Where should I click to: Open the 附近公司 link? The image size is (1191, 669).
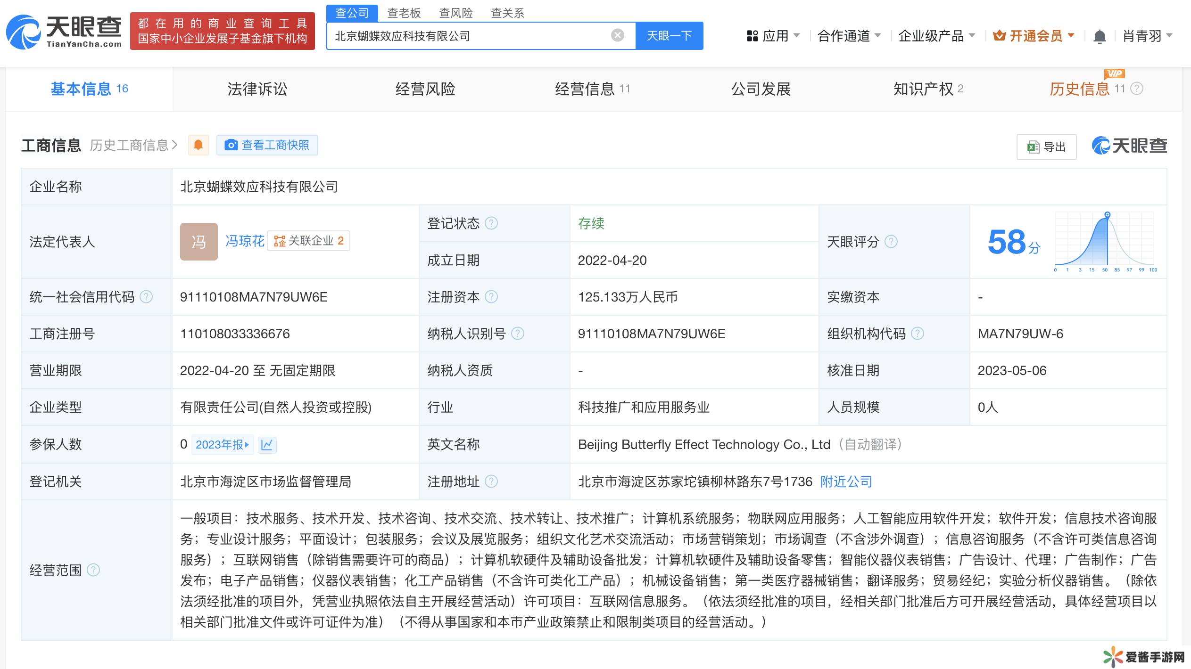click(x=846, y=481)
